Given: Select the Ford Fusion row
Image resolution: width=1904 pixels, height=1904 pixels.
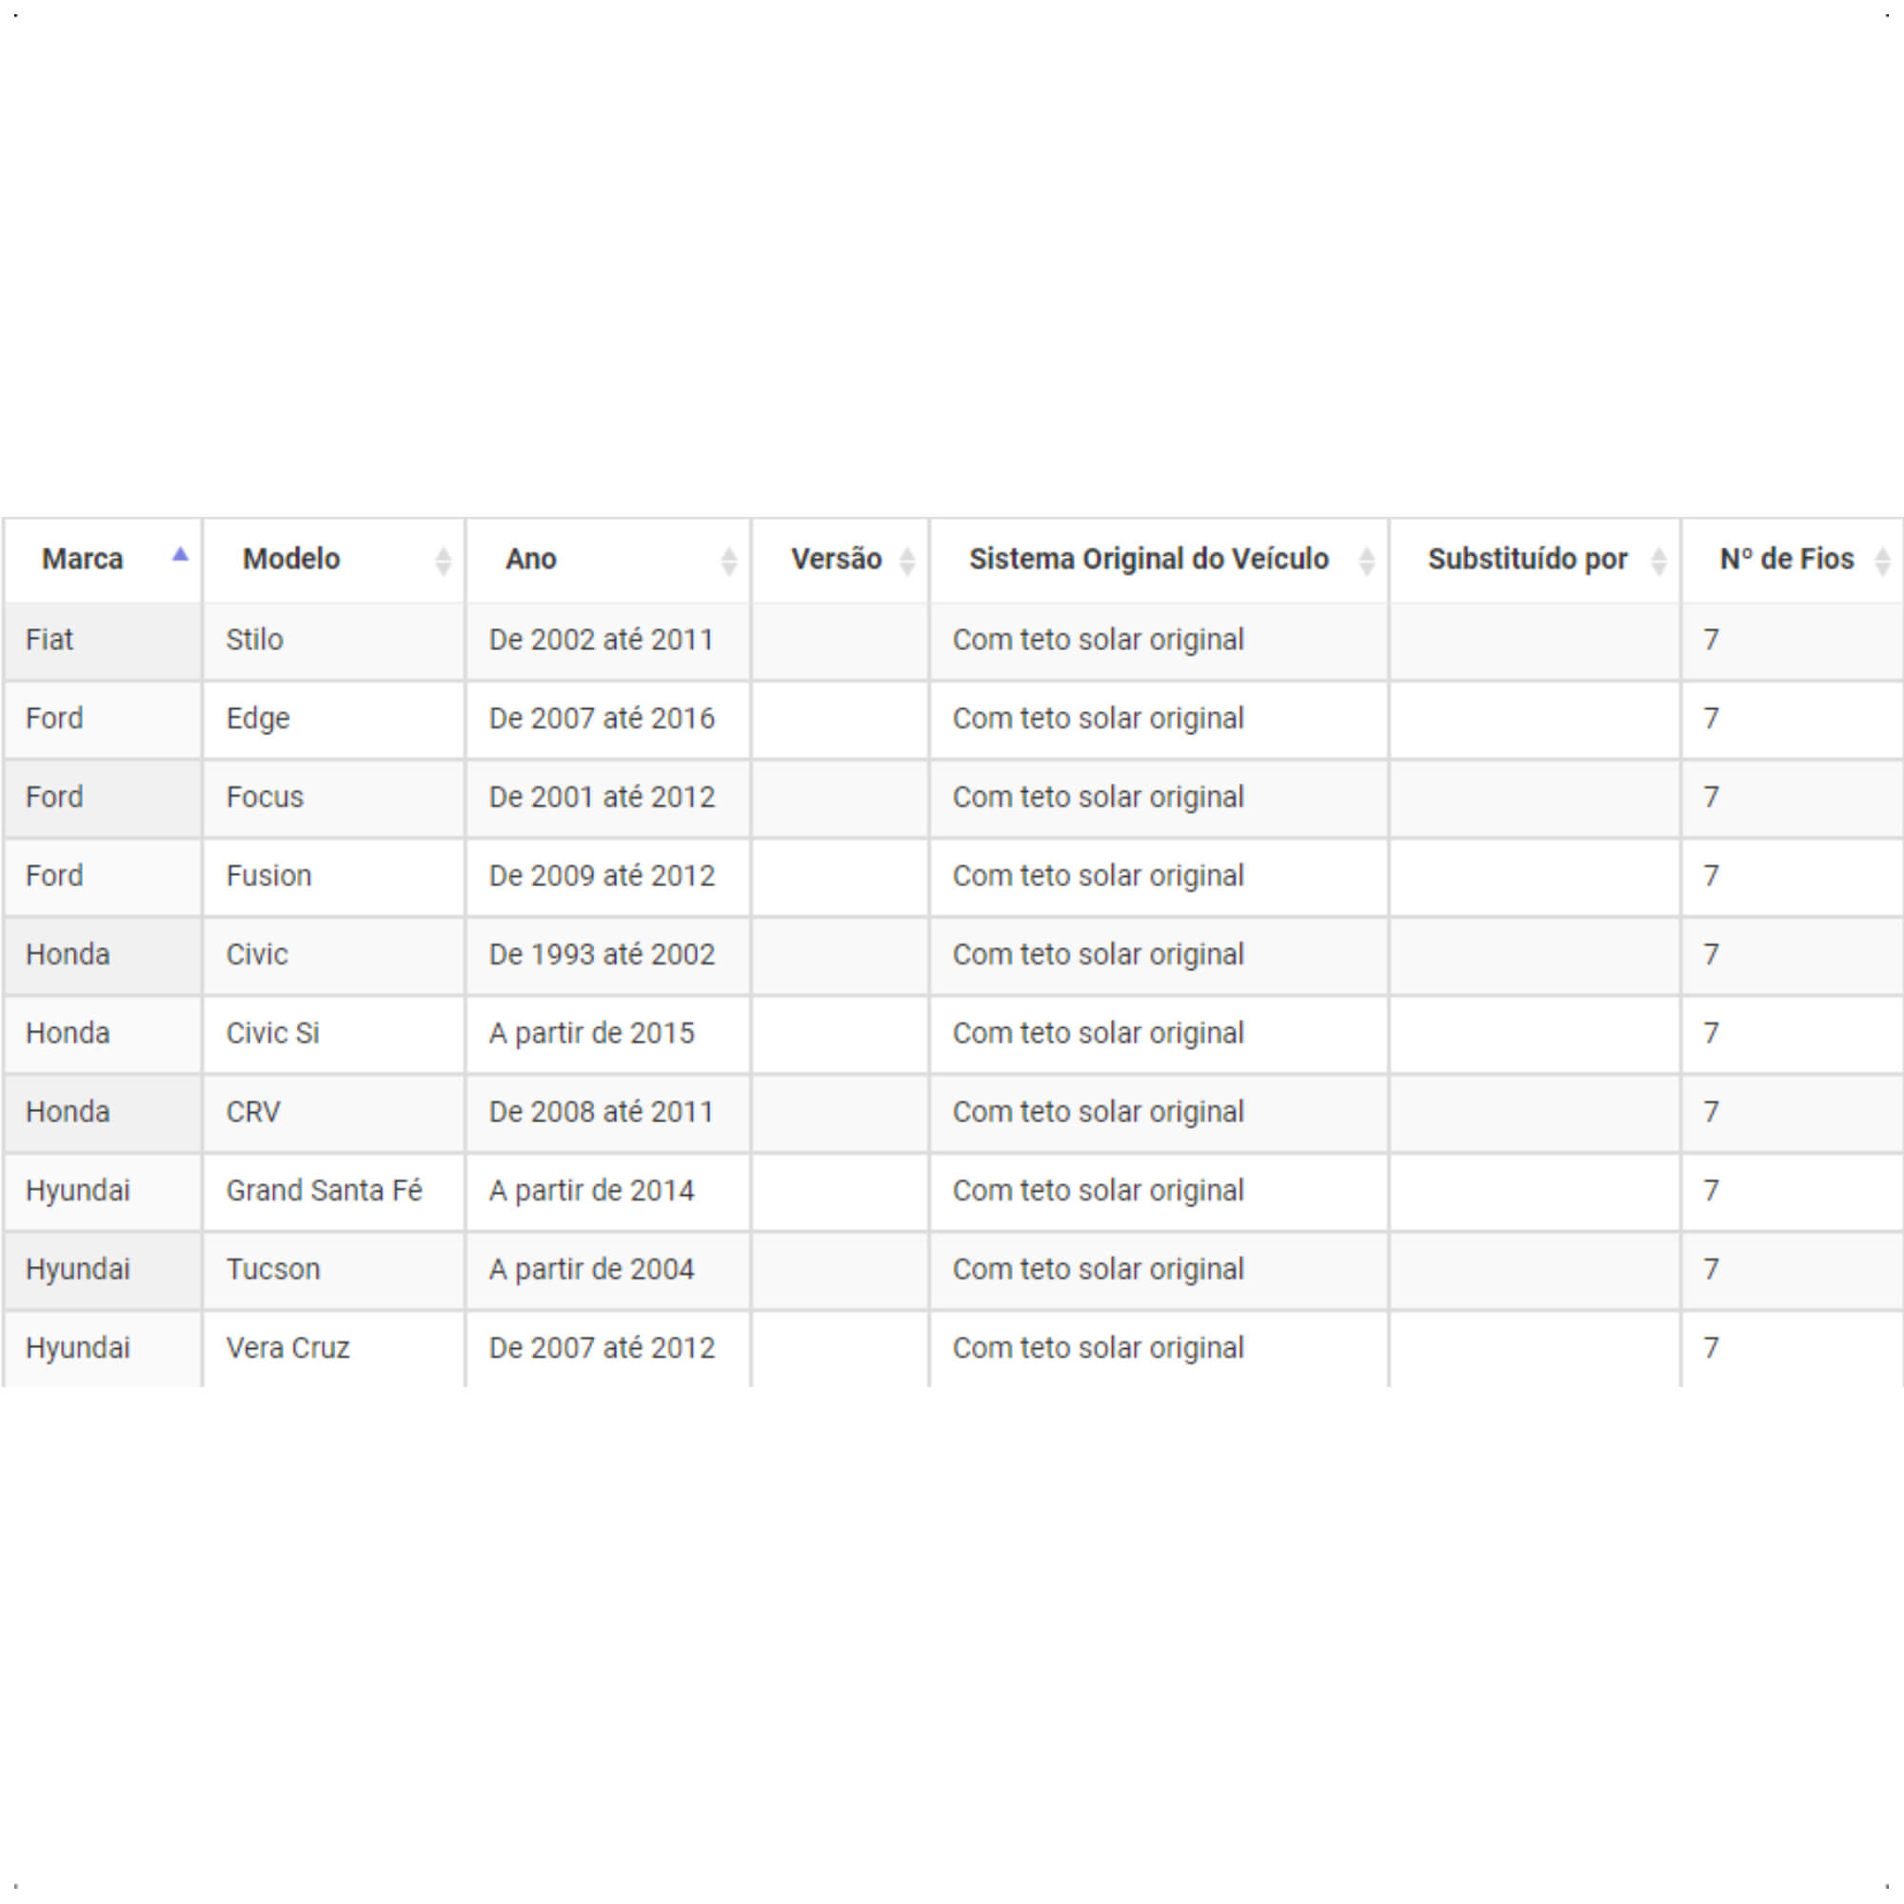Looking at the screenshot, I should pyautogui.click(x=952, y=876).
